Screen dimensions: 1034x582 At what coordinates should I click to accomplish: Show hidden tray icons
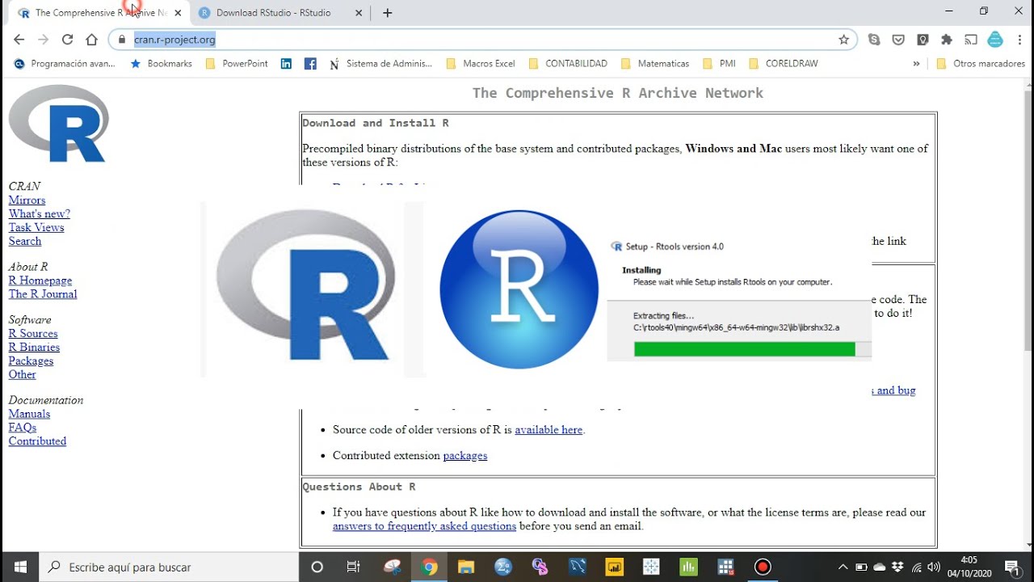843,567
